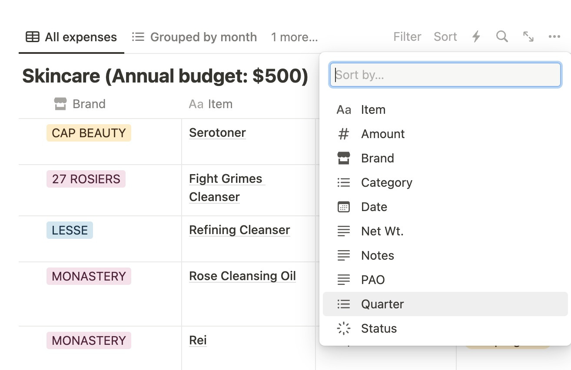
Task: Sort by the Item property
Action: click(445, 109)
